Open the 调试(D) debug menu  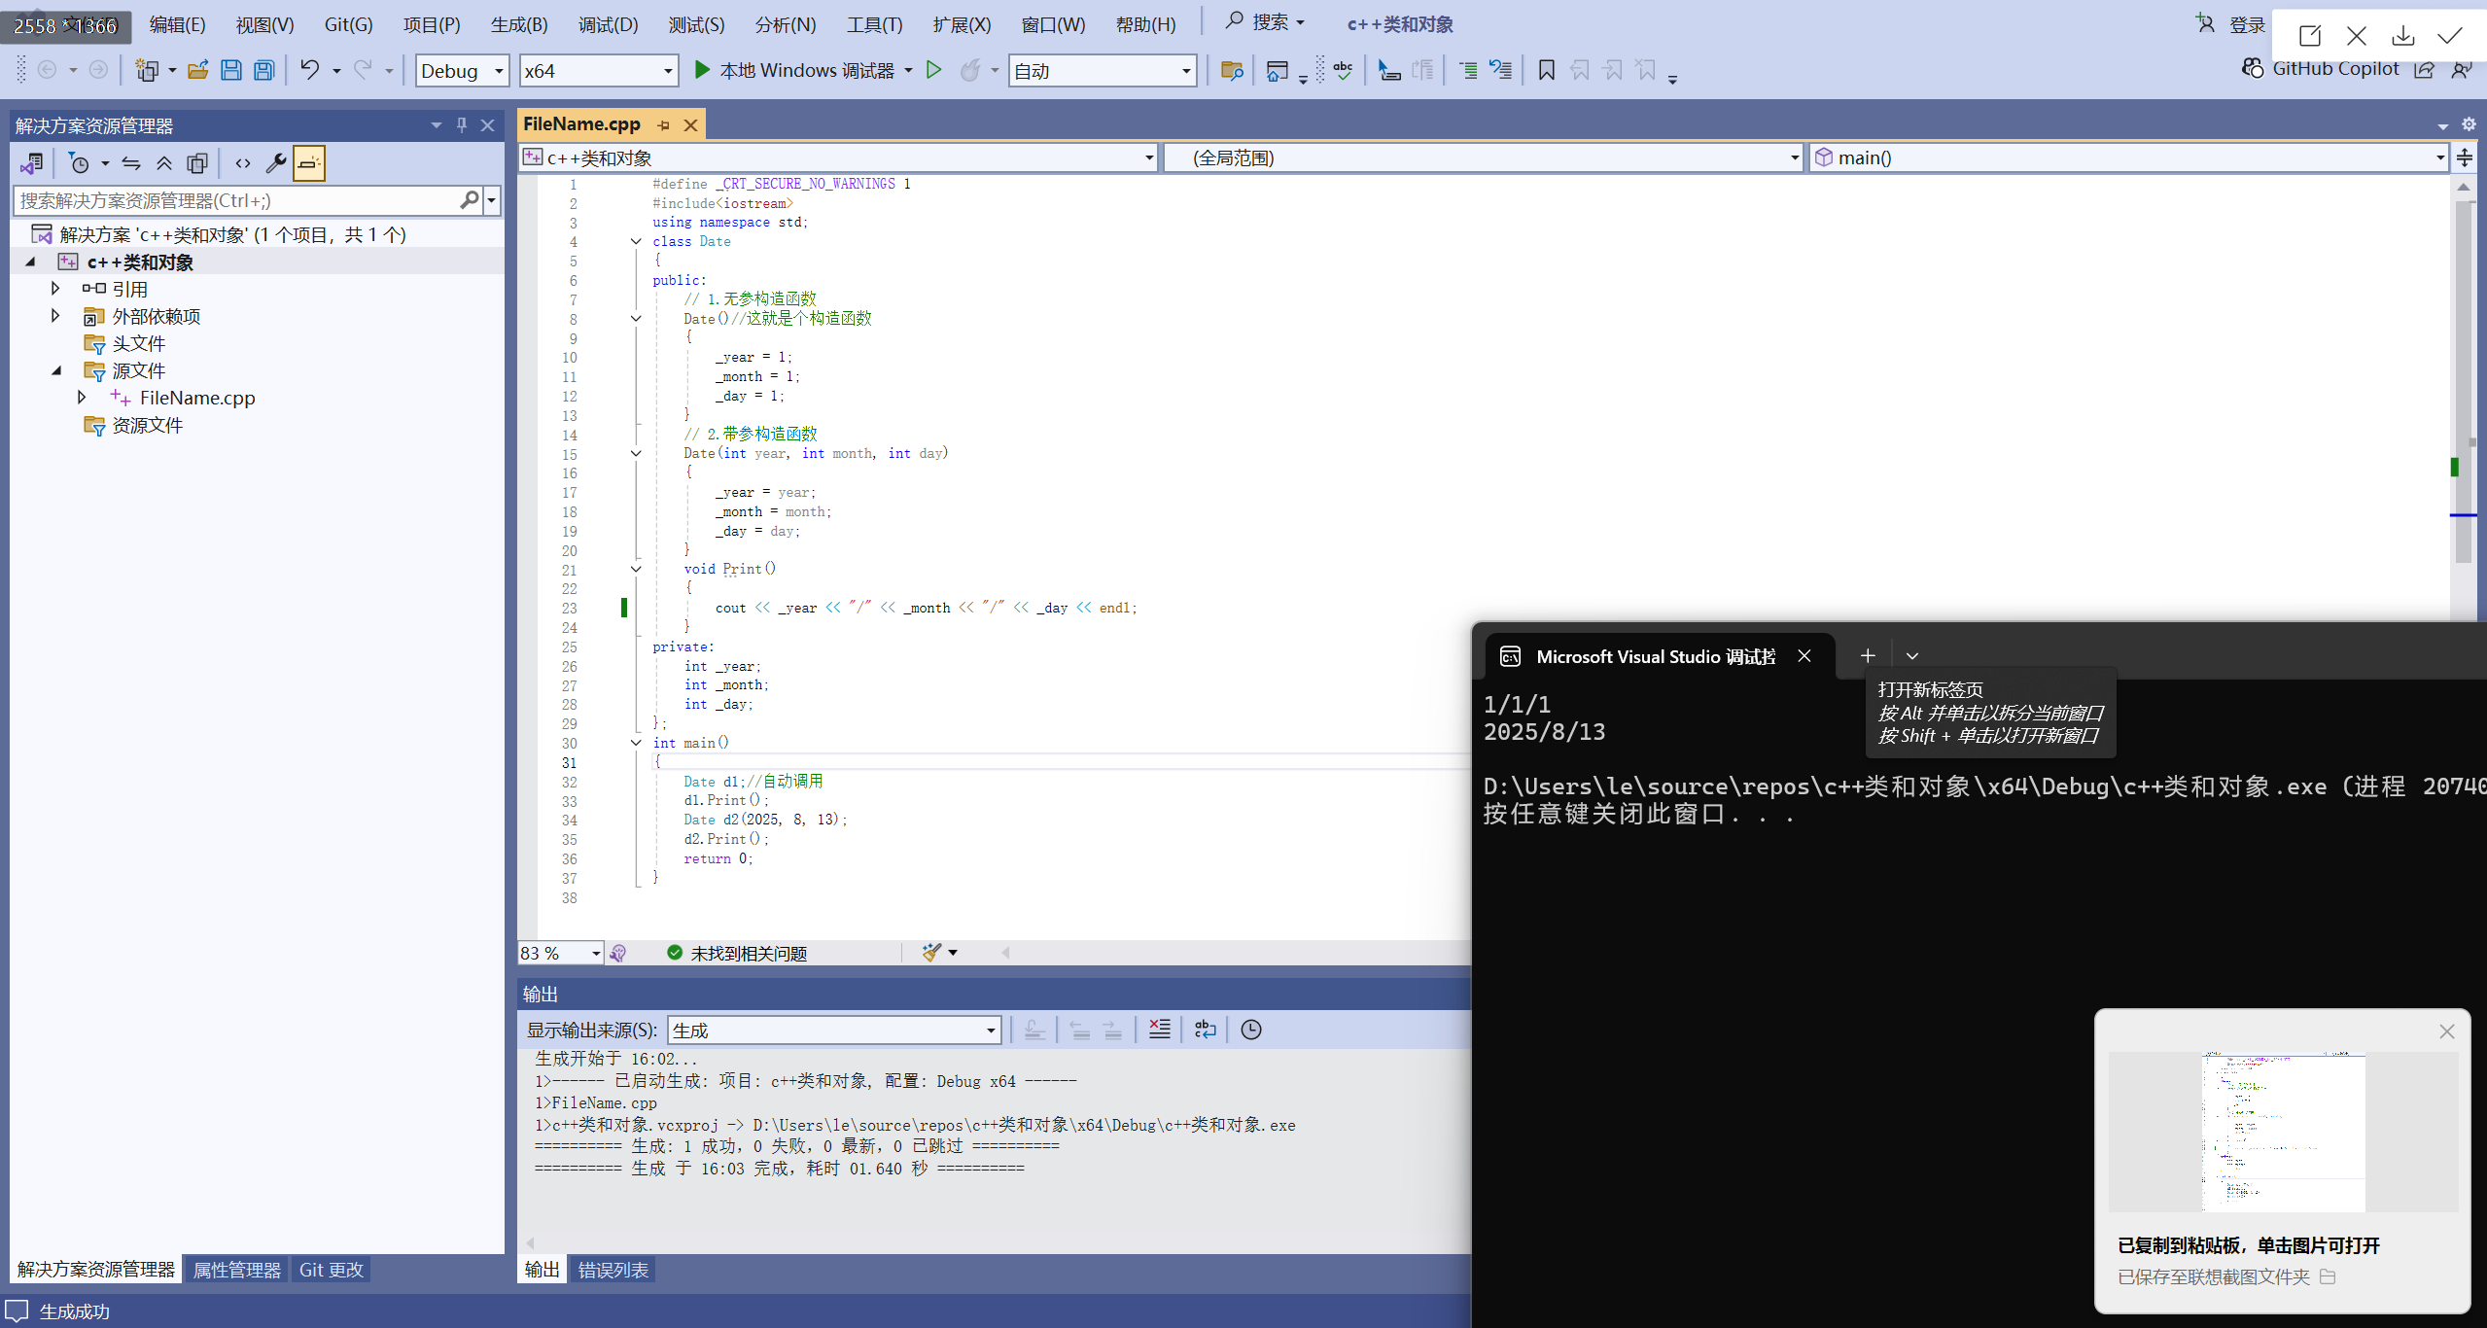pyautogui.click(x=608, y=24)
